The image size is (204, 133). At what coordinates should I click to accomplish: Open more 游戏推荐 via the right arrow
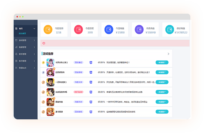click(168, 54)
